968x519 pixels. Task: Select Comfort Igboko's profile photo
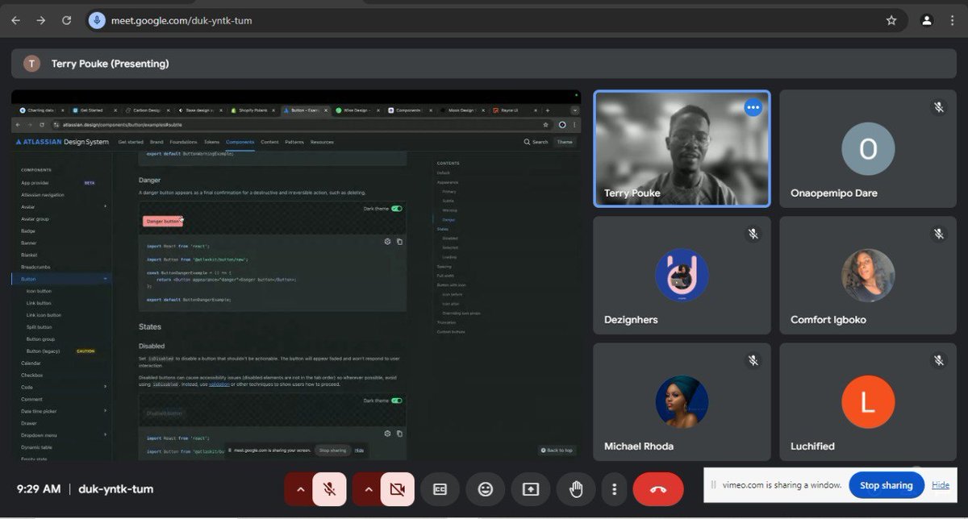868,275
